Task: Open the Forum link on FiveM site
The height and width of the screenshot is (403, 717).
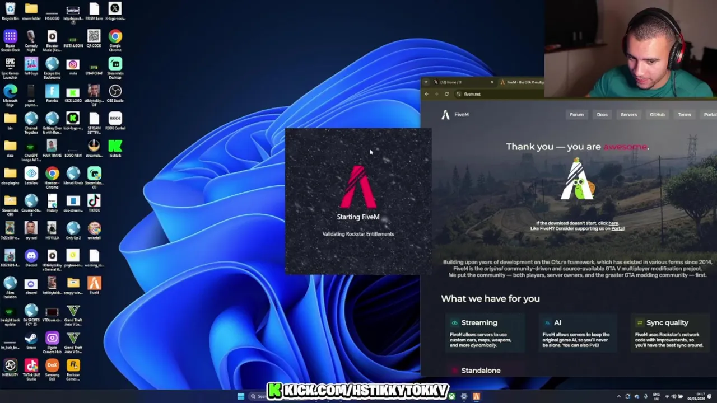Action: point(576,115)
